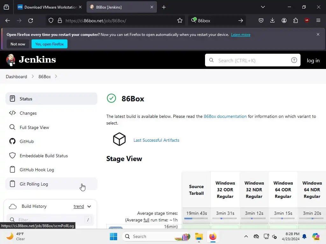
Task: Click the green build success checkmark
Action: tap(111, 98)
